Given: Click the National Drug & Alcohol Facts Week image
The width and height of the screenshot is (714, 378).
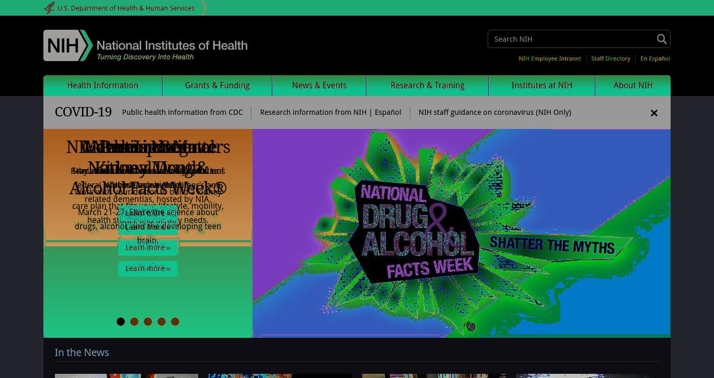Looking at the screenshot, I should coord(461,233).
